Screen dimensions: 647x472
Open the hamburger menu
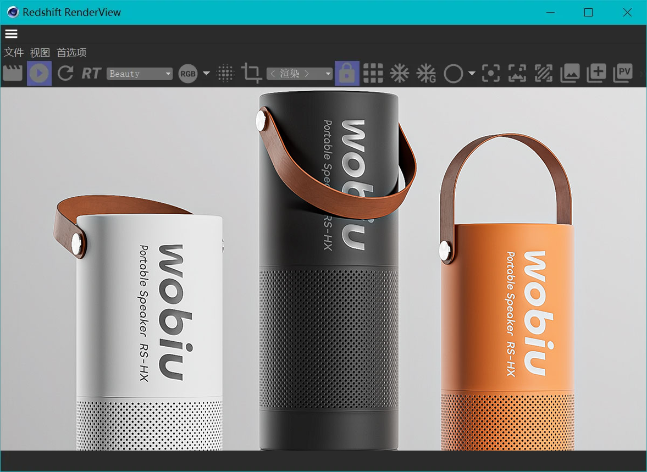11,34
